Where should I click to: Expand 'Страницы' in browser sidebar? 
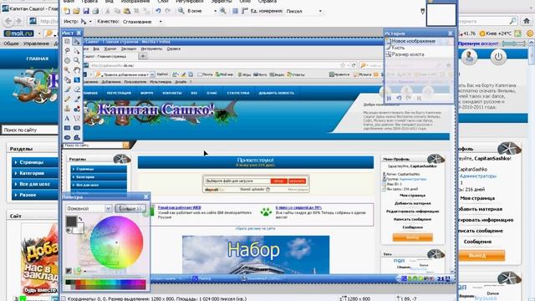34,162
